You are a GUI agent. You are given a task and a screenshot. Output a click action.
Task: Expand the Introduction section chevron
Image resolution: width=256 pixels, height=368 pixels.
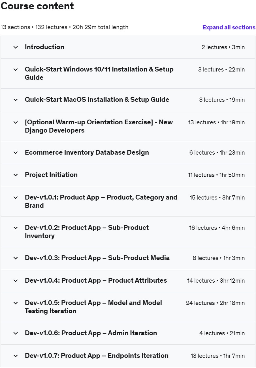[16, 47]
